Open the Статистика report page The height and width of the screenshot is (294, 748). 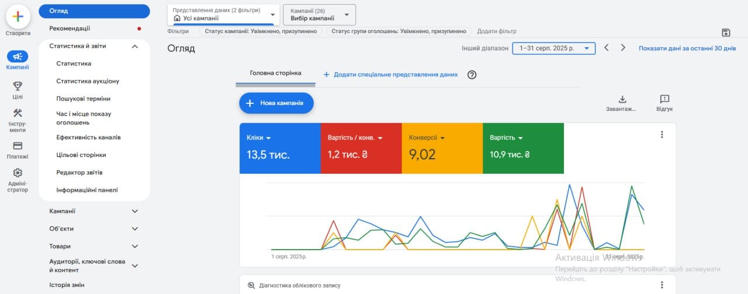pos(74,64)
